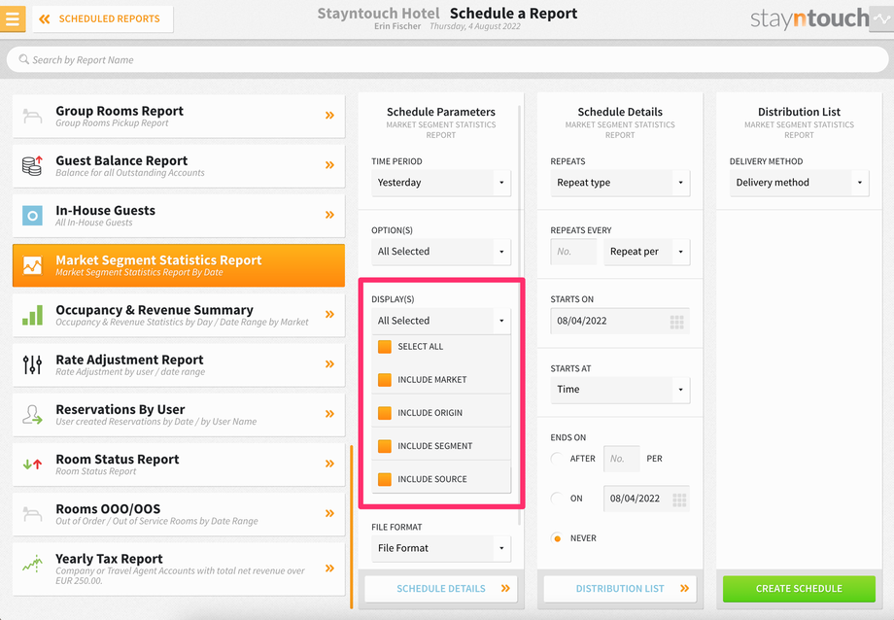The image size is (894, 620).
Task: Open Yearly Tax Report chevron arrows
Action: (x=329, y=568)
